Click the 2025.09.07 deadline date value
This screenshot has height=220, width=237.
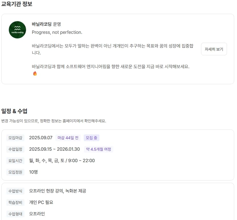click(41, 137)
